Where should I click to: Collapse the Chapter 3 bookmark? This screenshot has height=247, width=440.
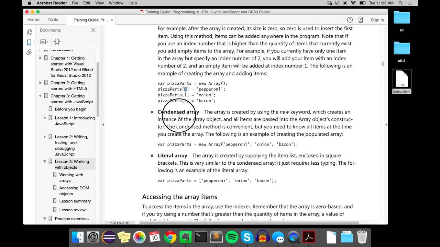[x=41, y=96]
